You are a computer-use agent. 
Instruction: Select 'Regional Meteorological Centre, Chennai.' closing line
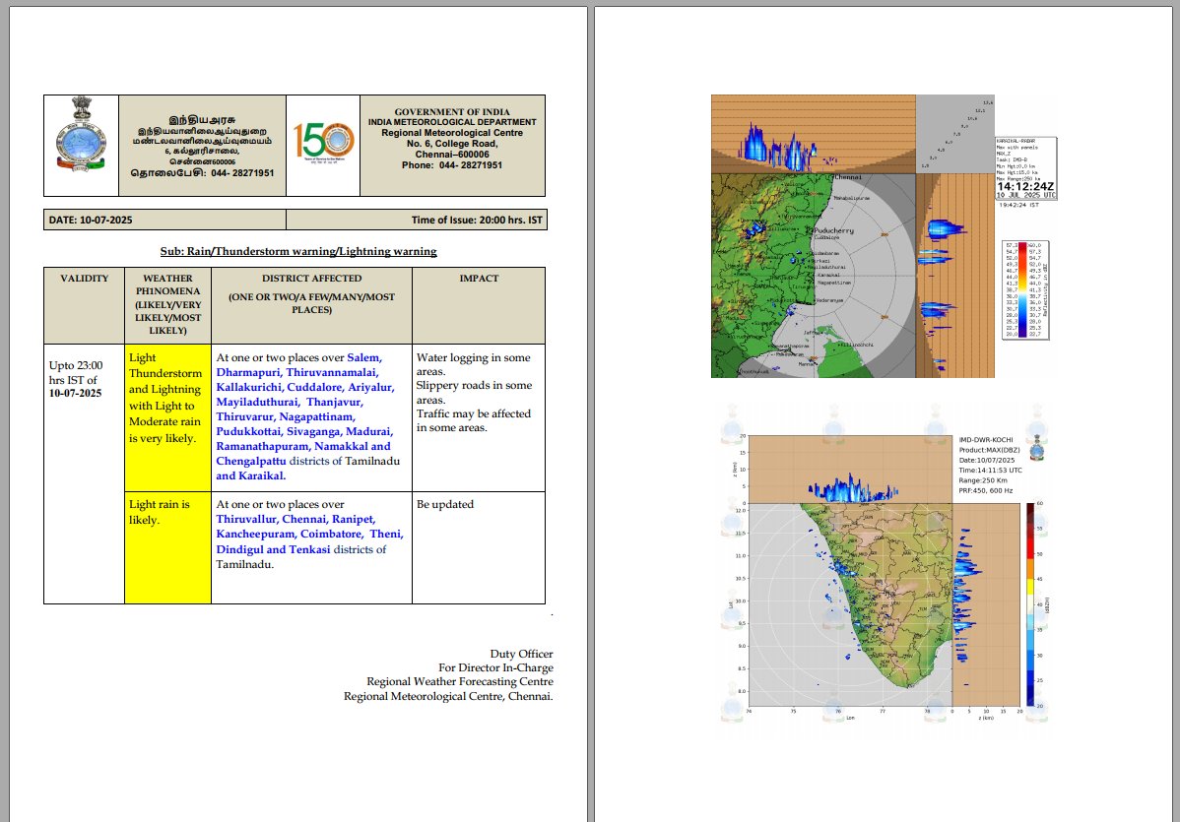[x=448, y=696]
